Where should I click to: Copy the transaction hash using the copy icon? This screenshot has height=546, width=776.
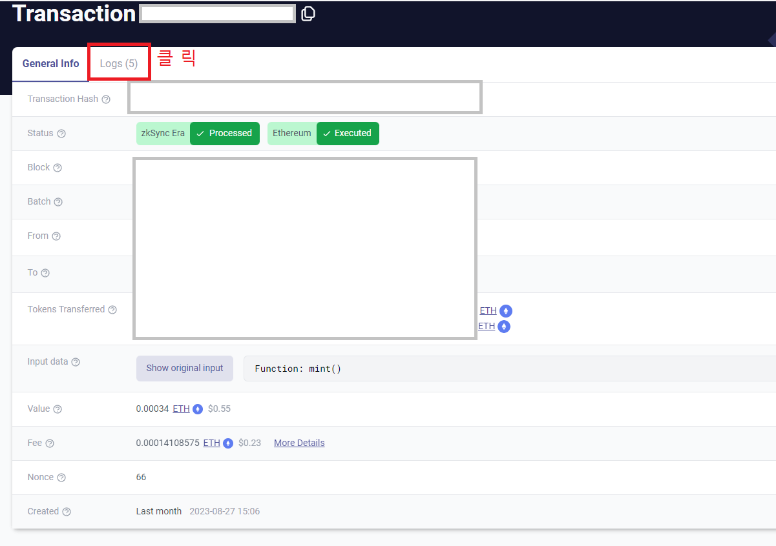point(309,13)
